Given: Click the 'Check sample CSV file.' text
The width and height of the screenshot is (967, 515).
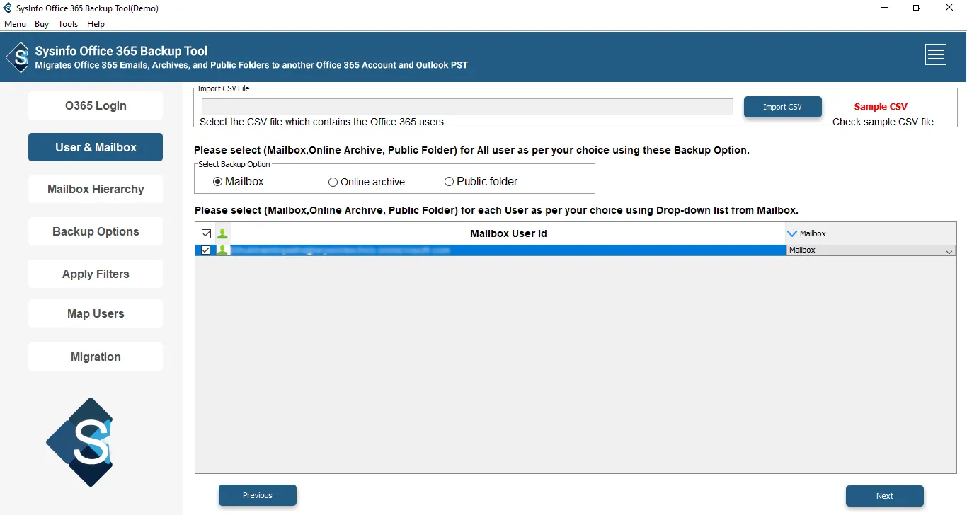Looking at the screenshot, I should tap(884, 122).
